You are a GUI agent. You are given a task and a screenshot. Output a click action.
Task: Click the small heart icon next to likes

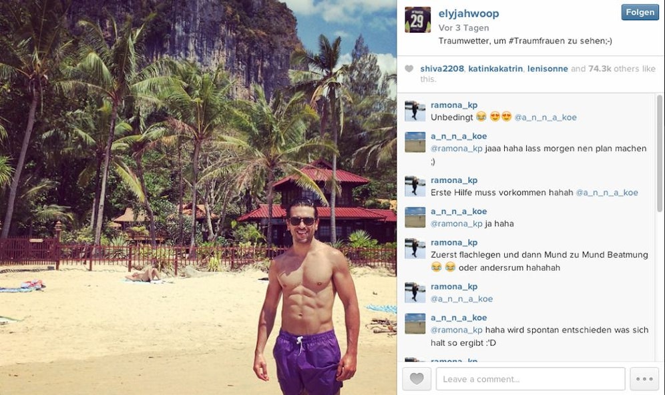[x=409, y=69]
